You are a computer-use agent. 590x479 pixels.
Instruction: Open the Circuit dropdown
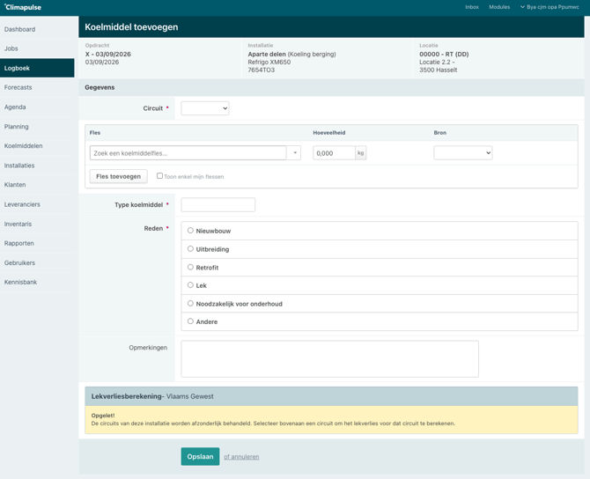[205, 108]
